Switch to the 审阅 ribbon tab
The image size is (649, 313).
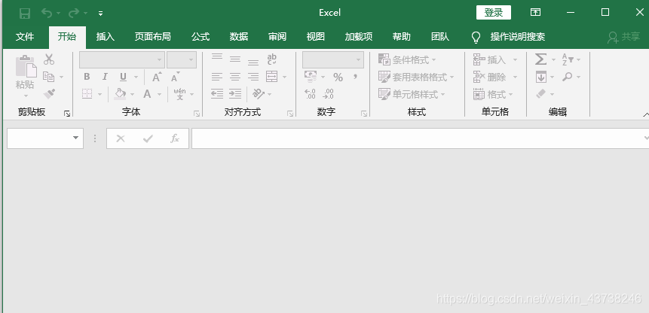coord(277,37)
